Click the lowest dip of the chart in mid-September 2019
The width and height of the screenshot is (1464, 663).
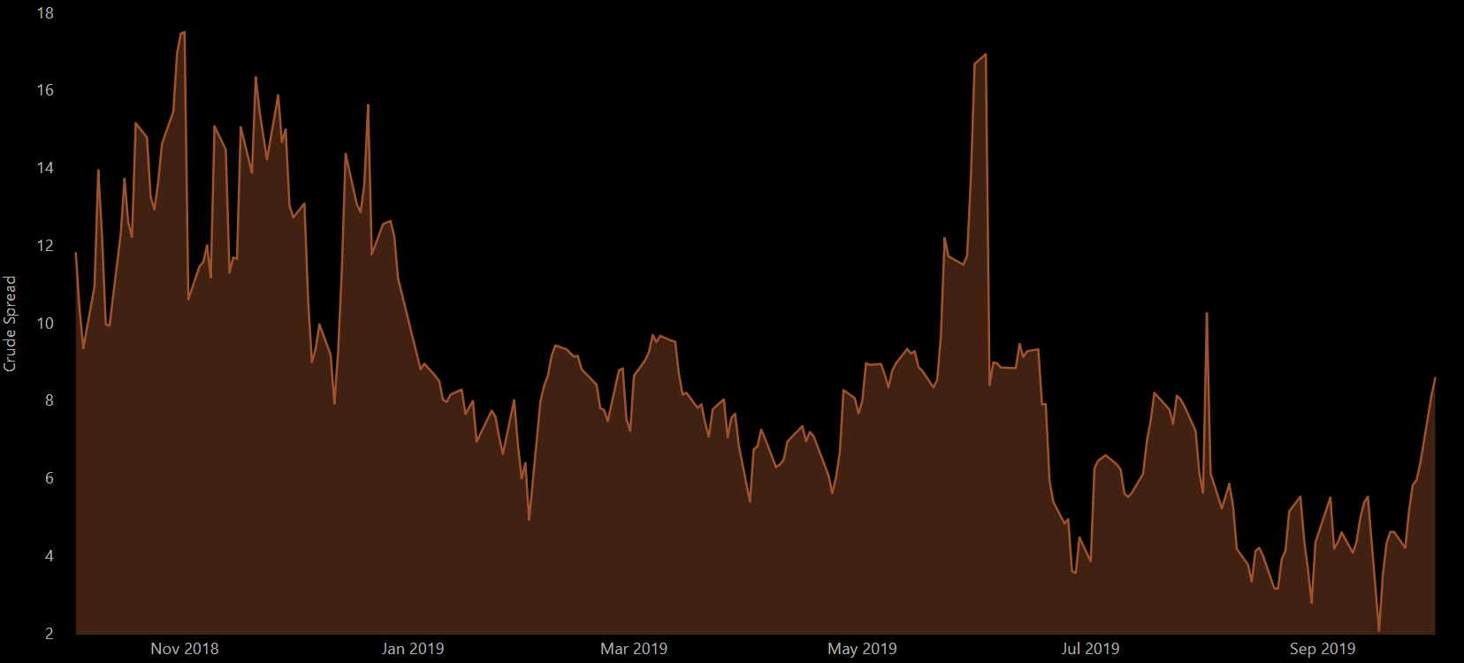point(1379,630)
